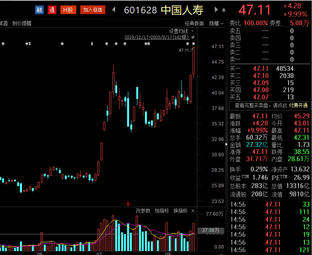Click the last event star marker above chart
Viewport: 312px width, 255px height.
(x=193, y=44)
